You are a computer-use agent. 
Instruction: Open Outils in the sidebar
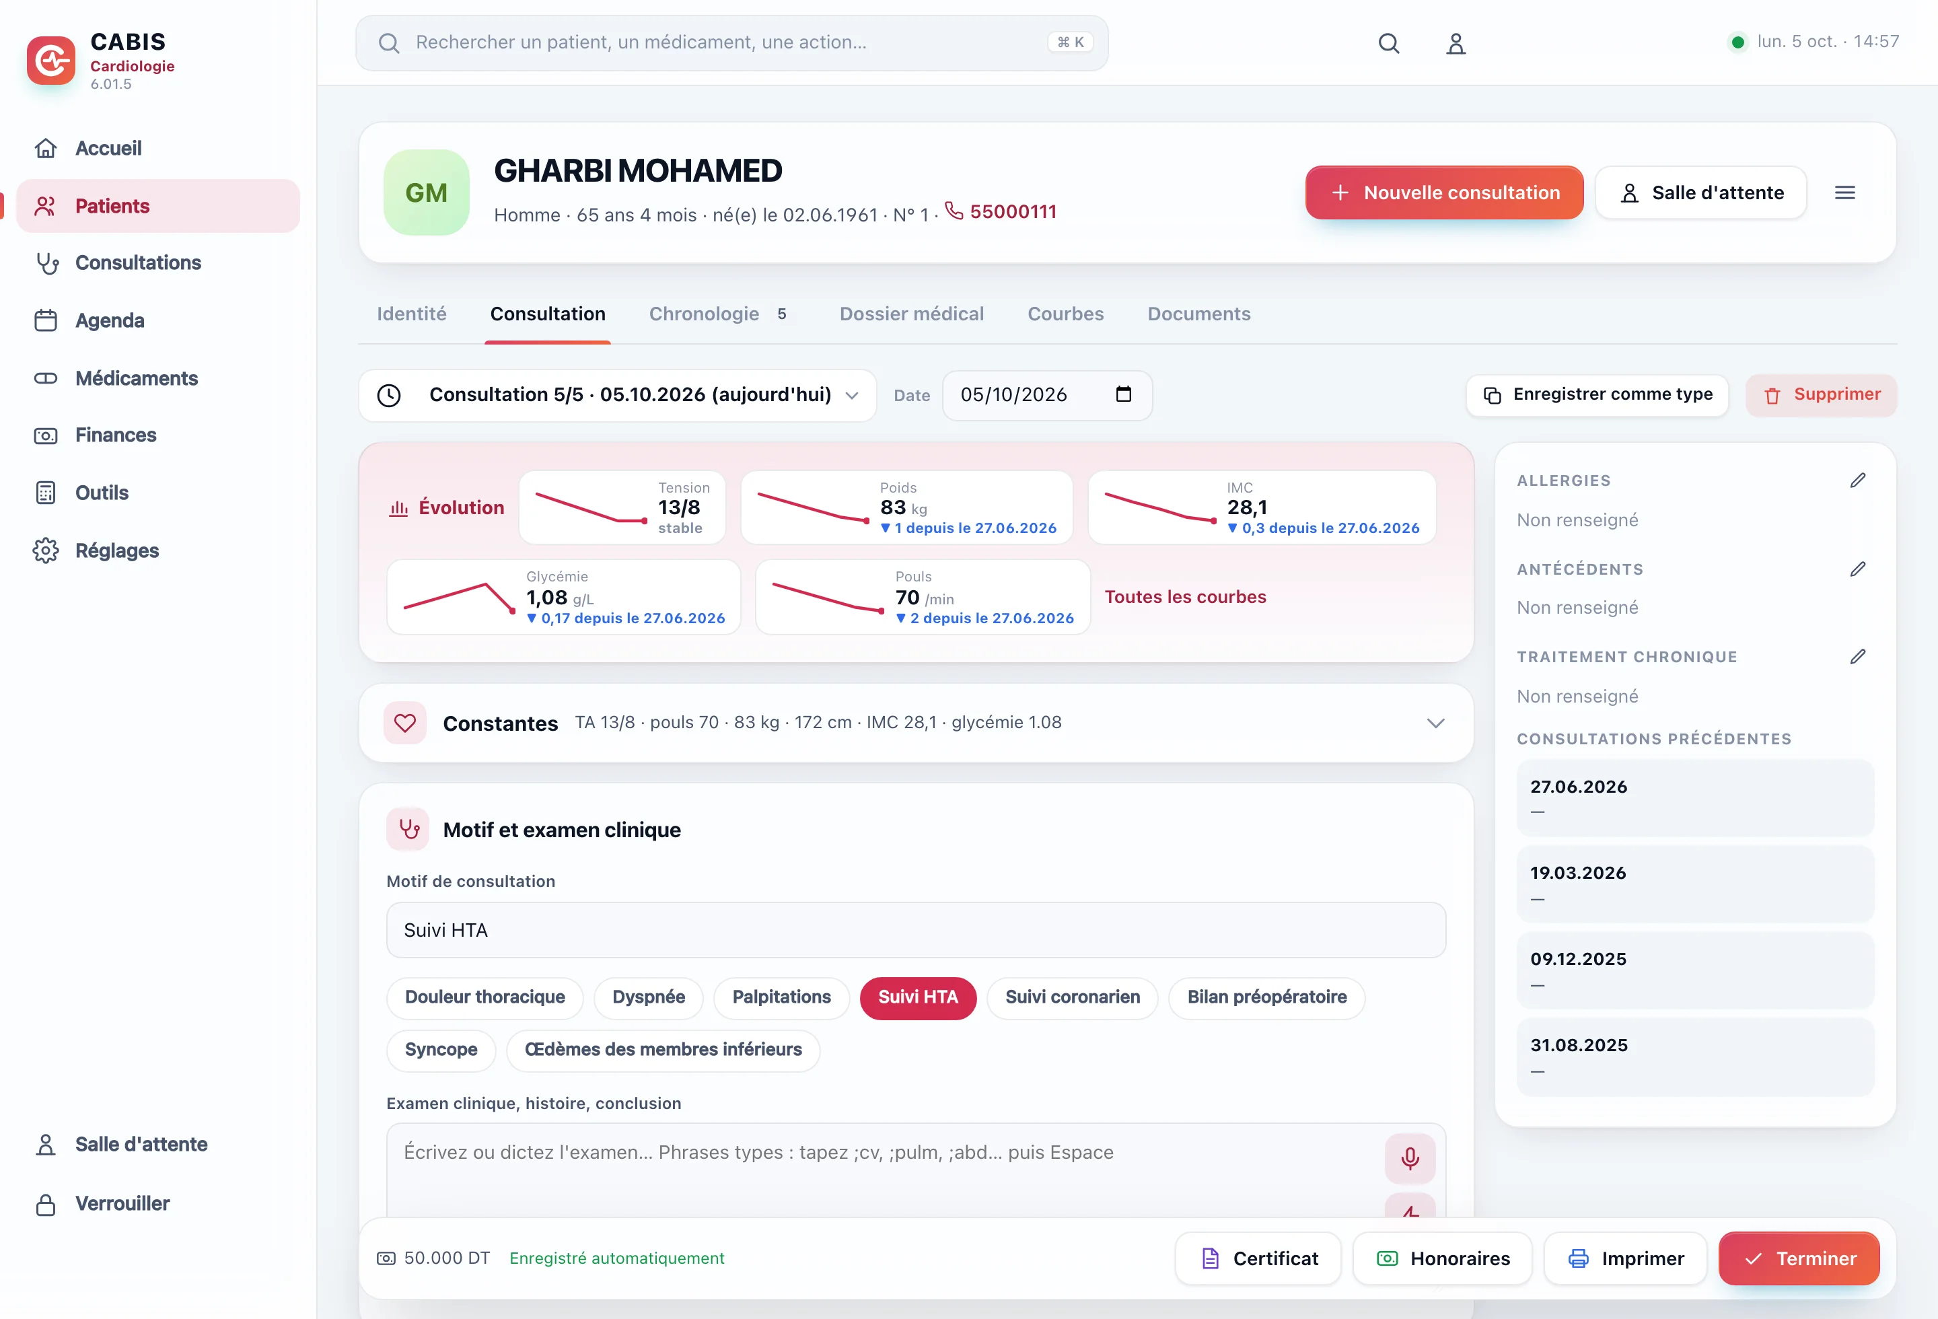point(157,493)
